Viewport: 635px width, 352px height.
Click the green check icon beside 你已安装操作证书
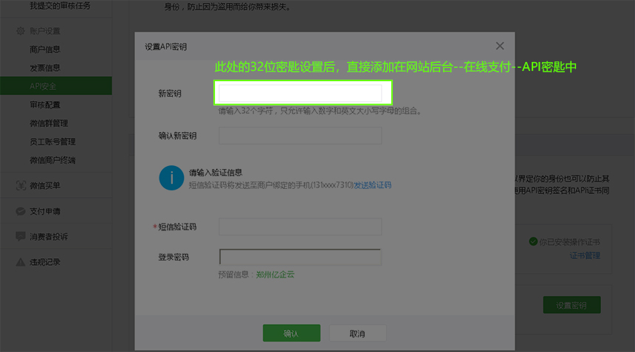(533, 241)
